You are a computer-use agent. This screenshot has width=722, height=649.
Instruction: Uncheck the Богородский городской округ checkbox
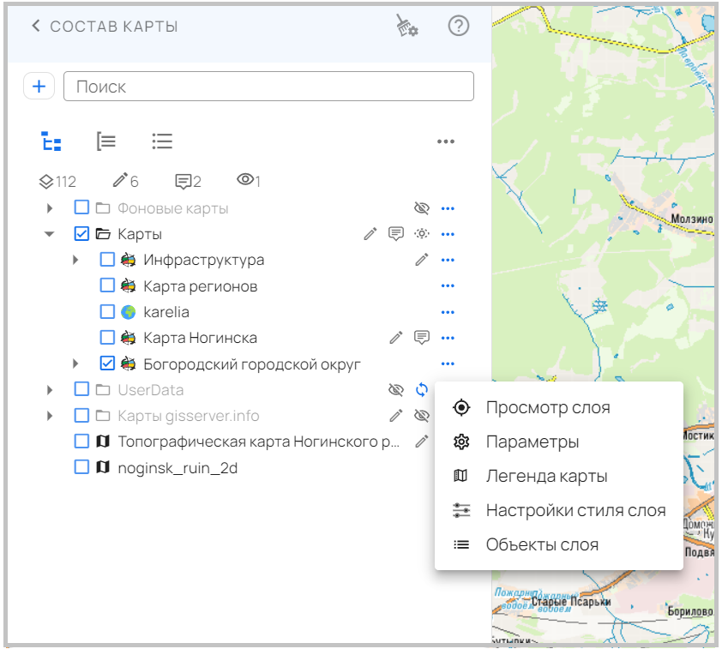[107, 364]
